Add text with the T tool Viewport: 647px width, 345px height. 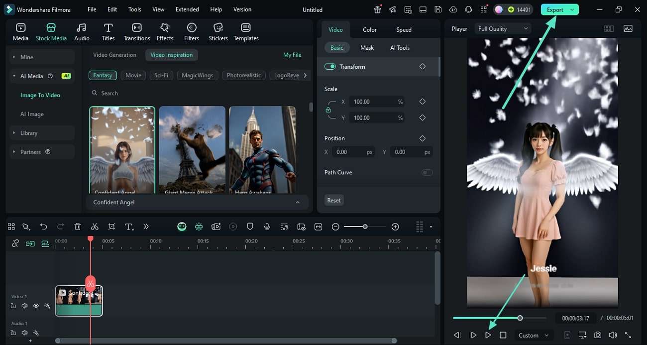click(129, 227)
